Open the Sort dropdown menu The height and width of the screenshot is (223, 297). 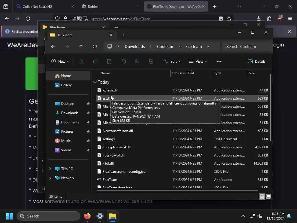[x=172, y=62]
